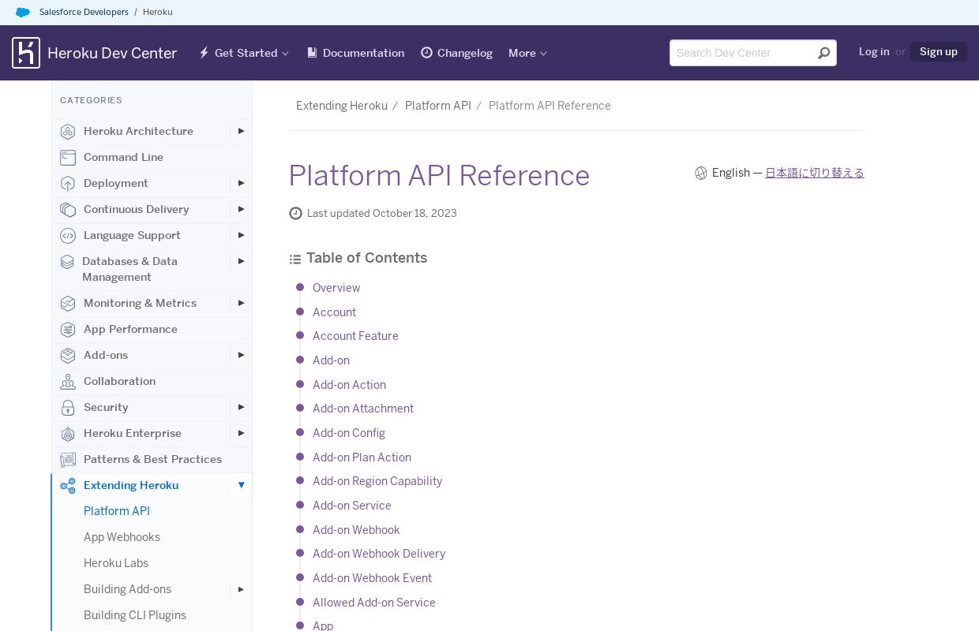Click the Continuous Delivery icon

point(68,210)
